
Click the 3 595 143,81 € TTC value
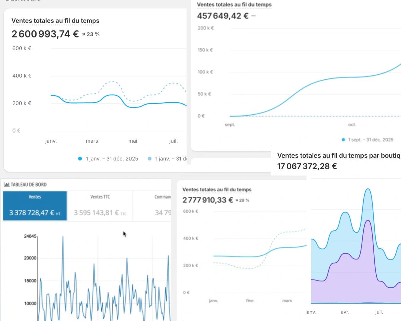click(x=100, y=213)
